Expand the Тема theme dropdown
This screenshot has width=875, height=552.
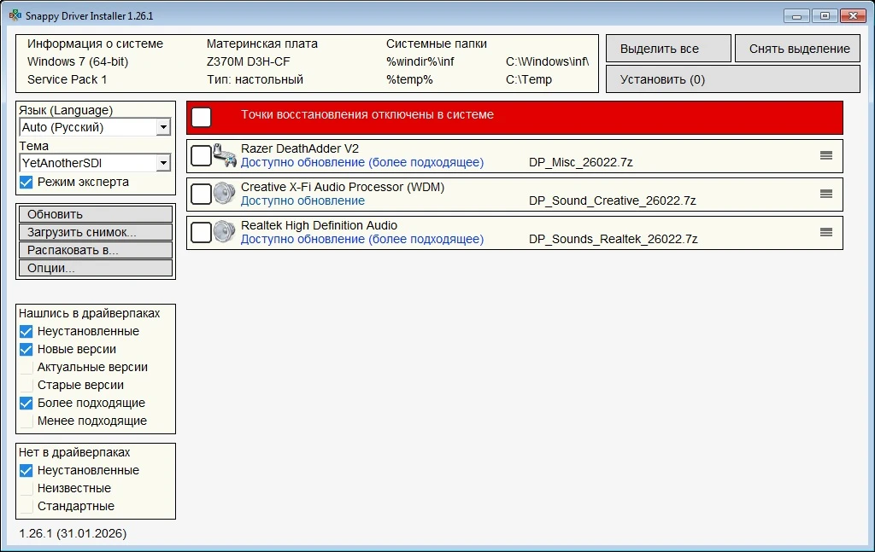(x=163, y=163)
